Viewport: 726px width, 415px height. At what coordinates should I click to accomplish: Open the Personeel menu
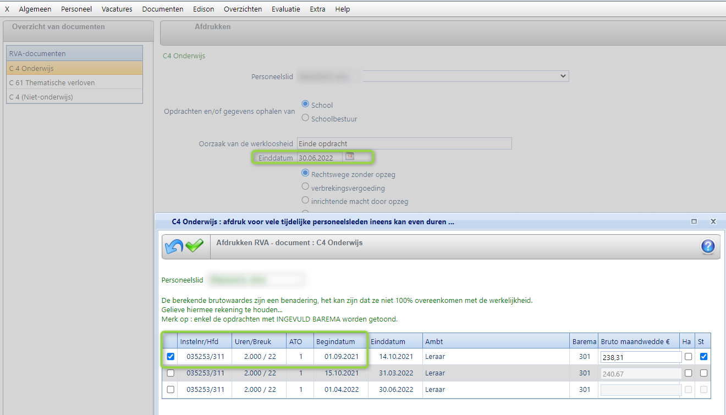(76, 9)
